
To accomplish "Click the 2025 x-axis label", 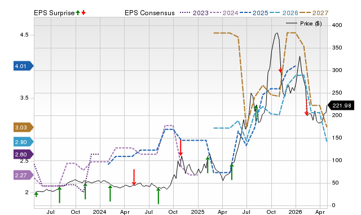I will point(198,212).
